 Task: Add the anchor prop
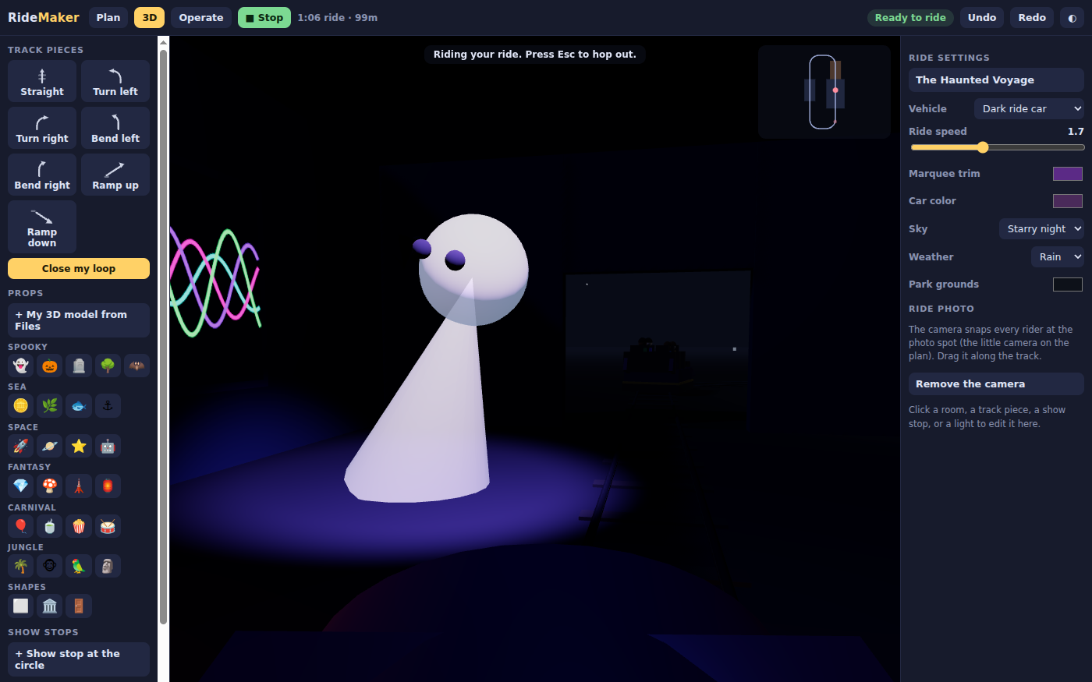coord(108,405)
